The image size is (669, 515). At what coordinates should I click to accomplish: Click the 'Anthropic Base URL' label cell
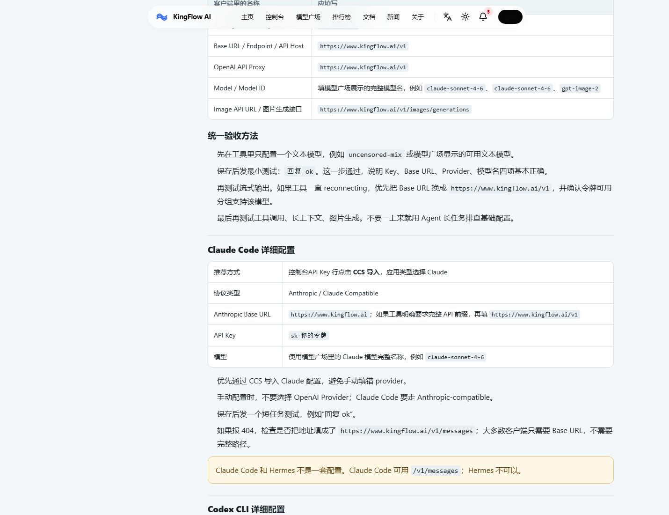(246, 314)
